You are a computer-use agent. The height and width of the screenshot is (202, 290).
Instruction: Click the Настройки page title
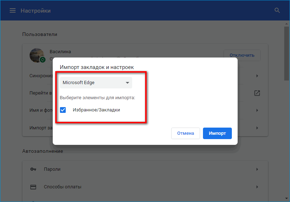35,10
